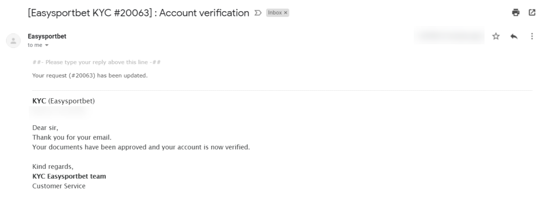Open the three-dot More options menu
The height and width of the screenshot is (207, 542).
point(531,36)
